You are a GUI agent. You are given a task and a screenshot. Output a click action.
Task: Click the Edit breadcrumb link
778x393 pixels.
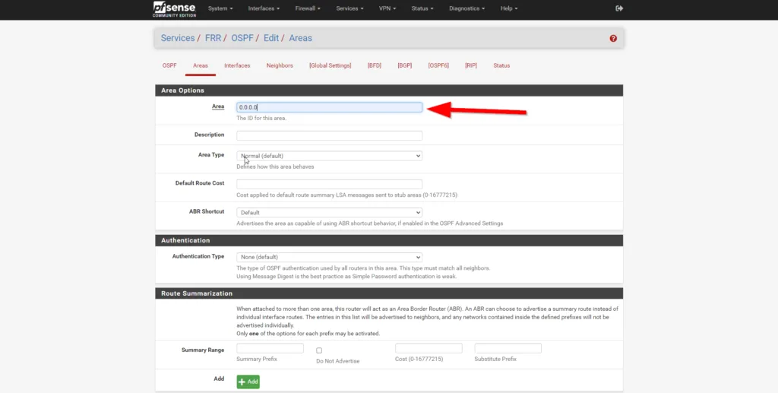(271, 38)
